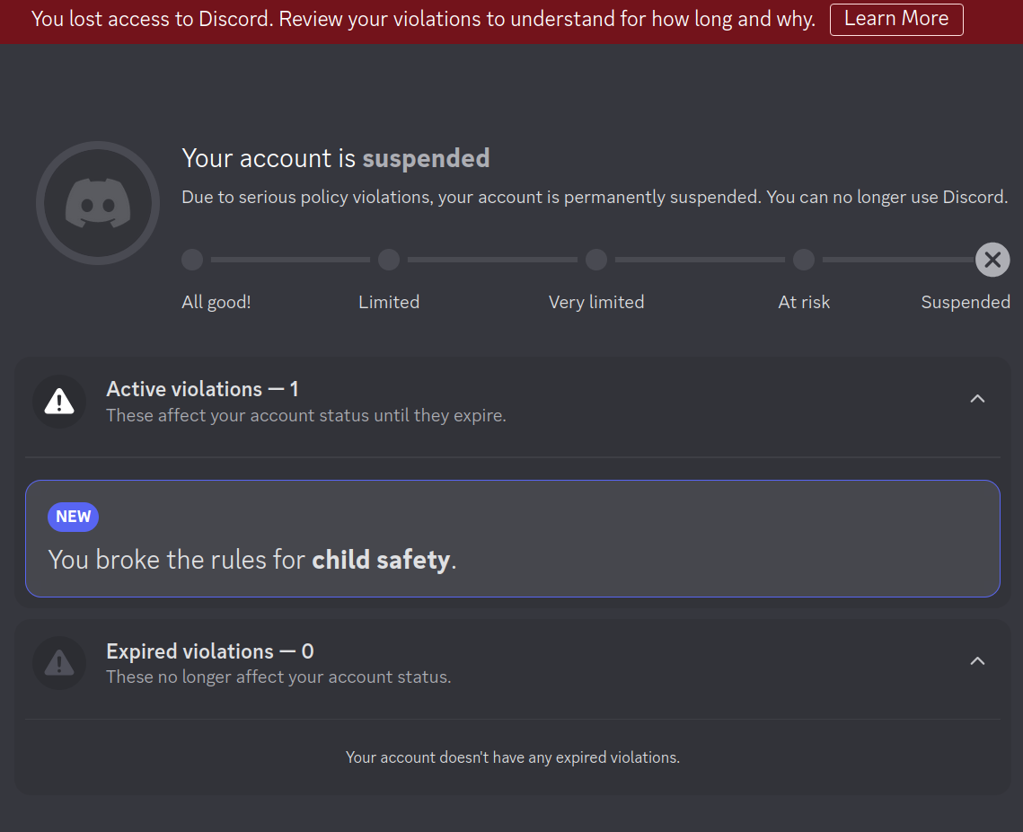Collapse the Expired violations section chevron
This screenshot has height=832, width=1023.
[x=977, y=661]
